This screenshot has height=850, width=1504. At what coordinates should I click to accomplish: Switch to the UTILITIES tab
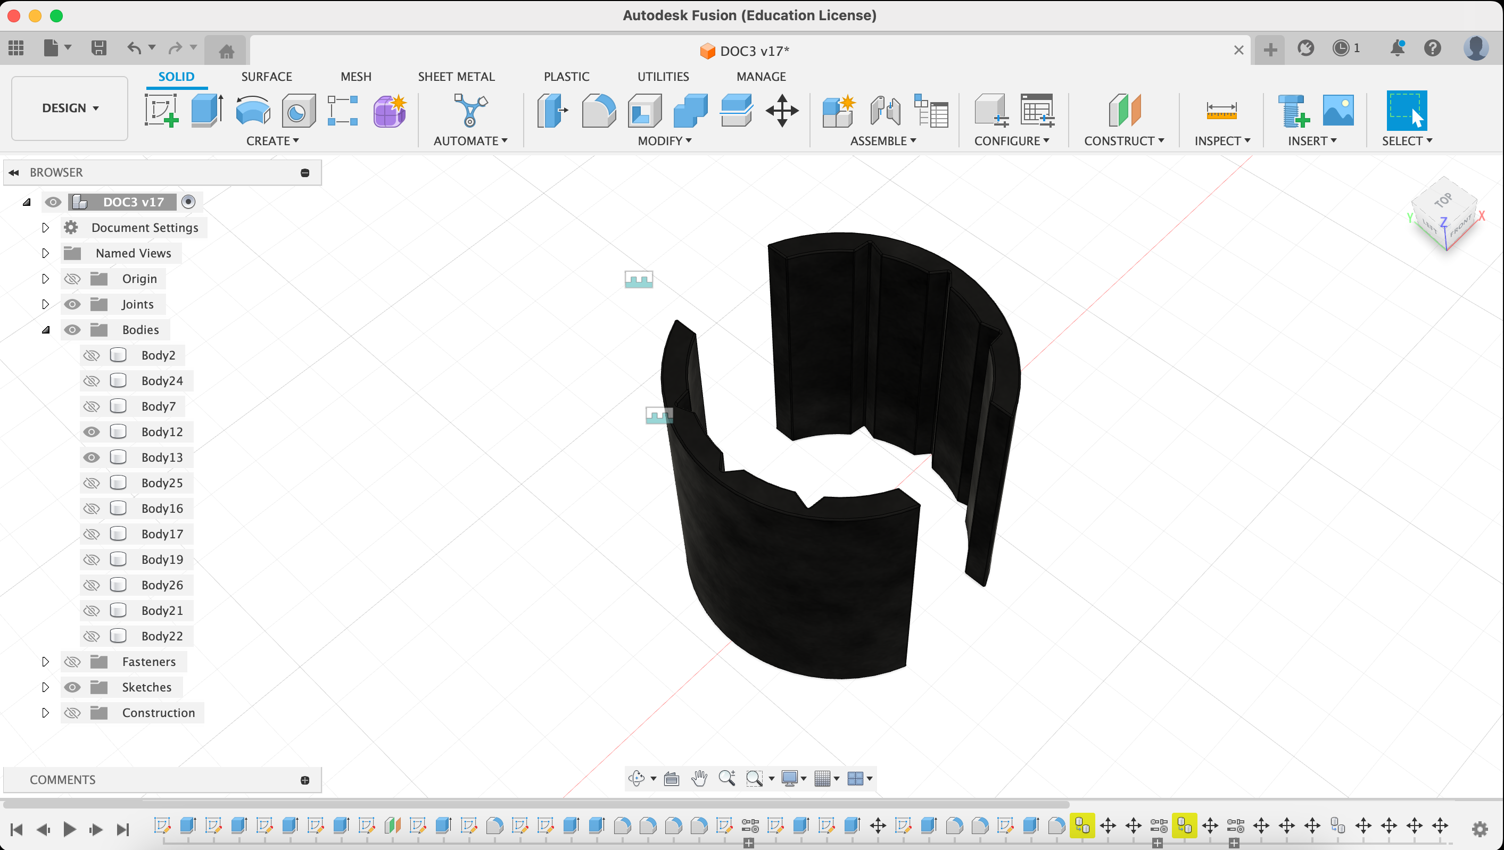(663, 77)
